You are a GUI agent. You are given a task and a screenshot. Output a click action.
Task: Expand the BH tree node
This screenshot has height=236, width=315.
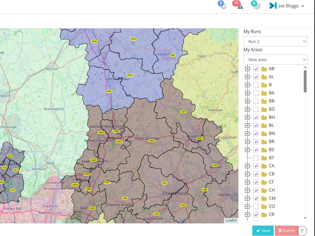tap(247, 117)
